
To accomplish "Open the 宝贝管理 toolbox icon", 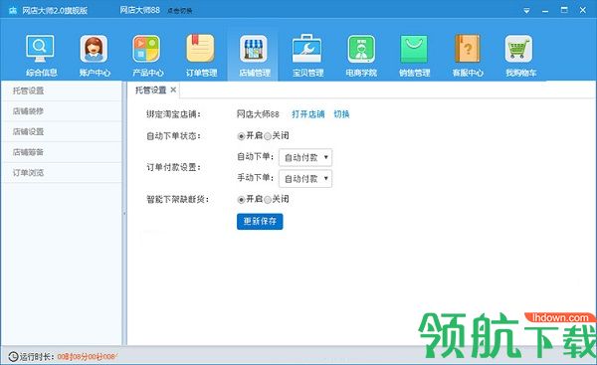I will click(x=307, y=49).
